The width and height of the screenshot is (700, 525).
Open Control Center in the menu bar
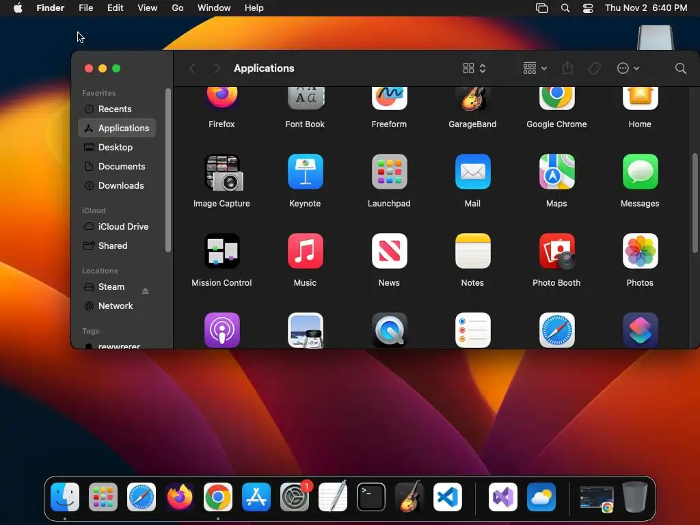coord(587,8)
